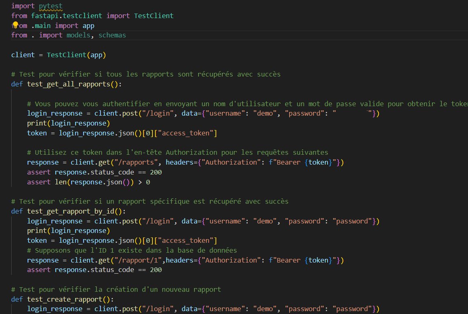This screenshot has width=468, height=314.
Task: Select the schemas name in the import line
Action: 112,35
